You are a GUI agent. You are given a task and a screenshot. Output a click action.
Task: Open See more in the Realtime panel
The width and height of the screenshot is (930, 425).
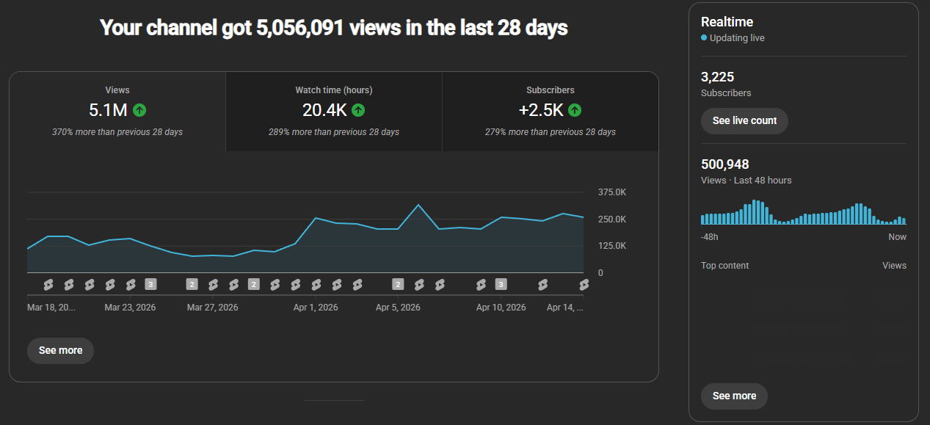tap(734, 396)
